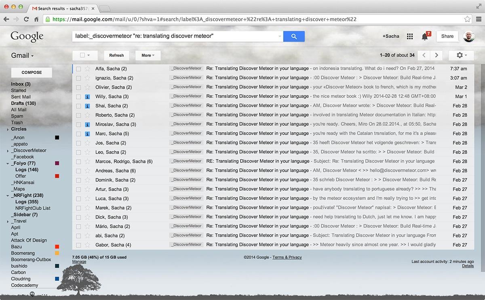
Task: Click the COMPOSE button
Action: pos(32,73)
